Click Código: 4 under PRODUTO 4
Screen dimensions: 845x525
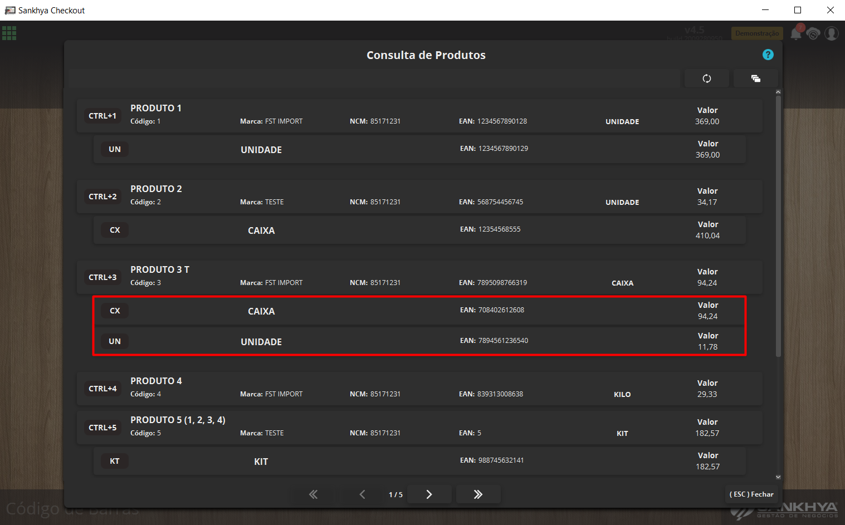[145, 394]
